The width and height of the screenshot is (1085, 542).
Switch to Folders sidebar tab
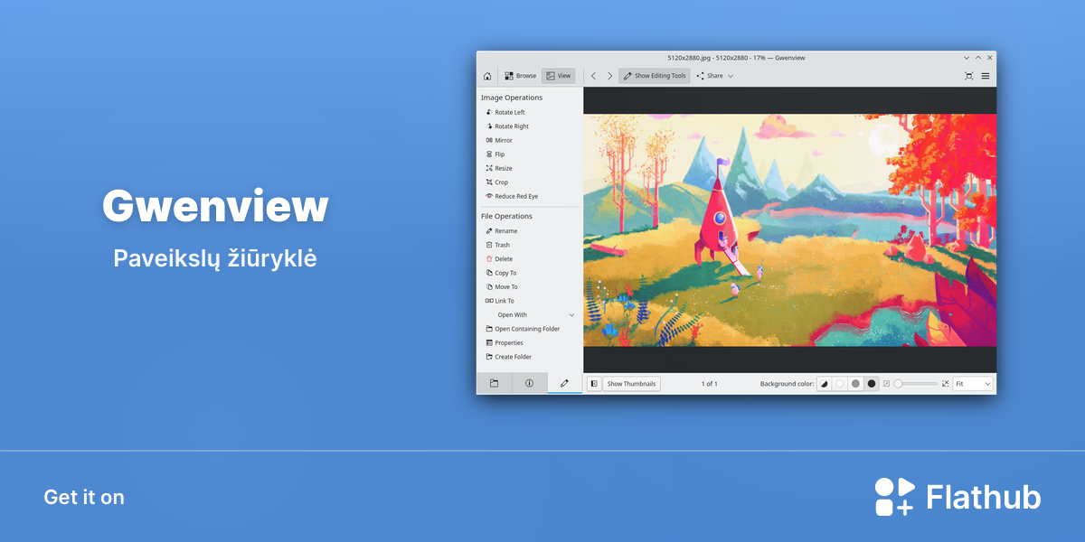pos(495,383)
